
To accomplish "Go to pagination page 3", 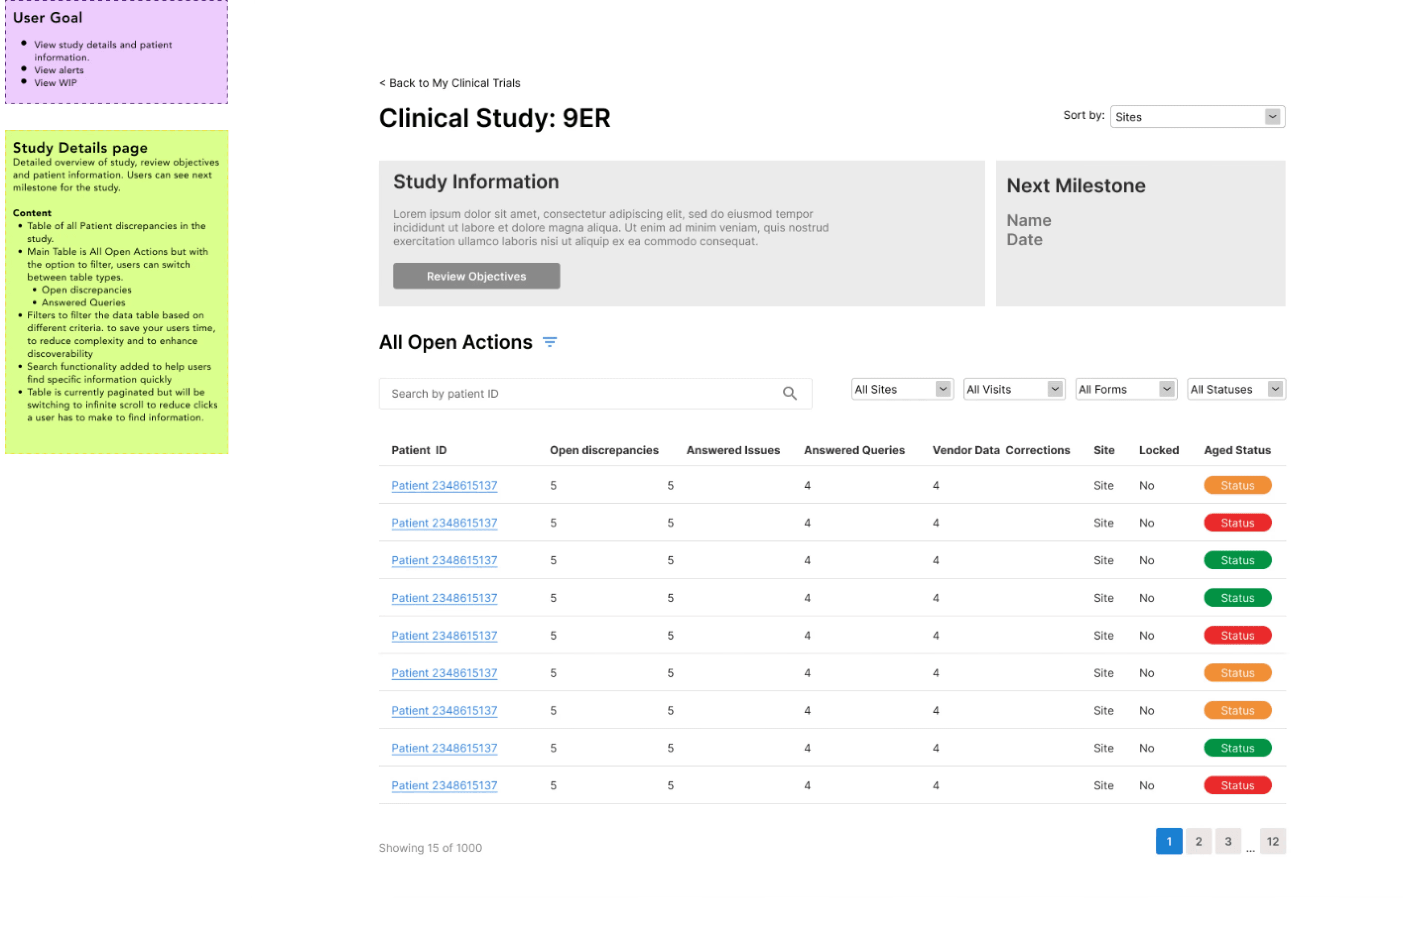I will coord(1227,841).
